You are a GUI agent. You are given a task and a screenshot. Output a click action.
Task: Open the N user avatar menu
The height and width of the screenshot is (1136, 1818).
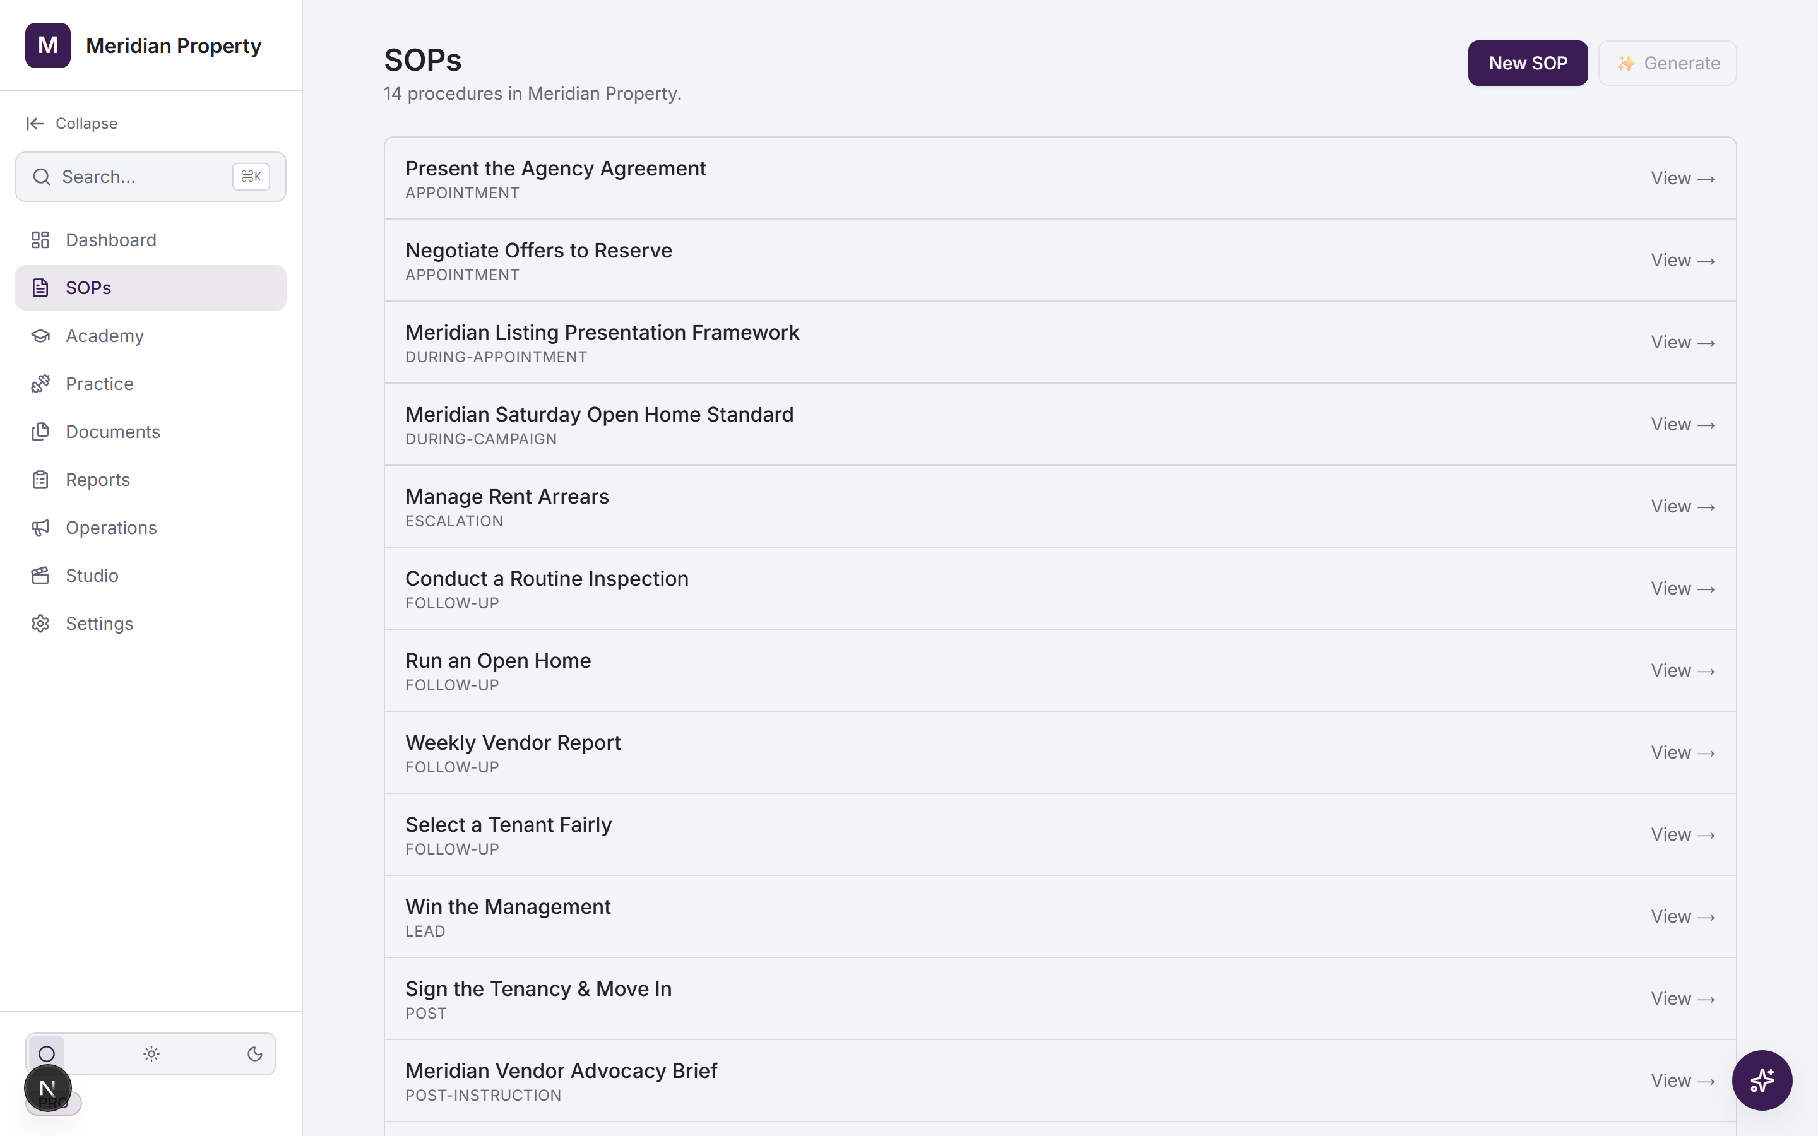[x=47, y=1088]
